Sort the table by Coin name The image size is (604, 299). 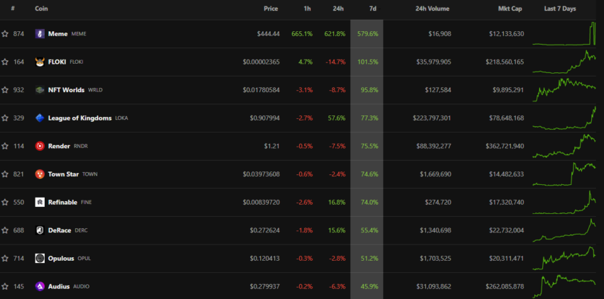tap(41, 9)
